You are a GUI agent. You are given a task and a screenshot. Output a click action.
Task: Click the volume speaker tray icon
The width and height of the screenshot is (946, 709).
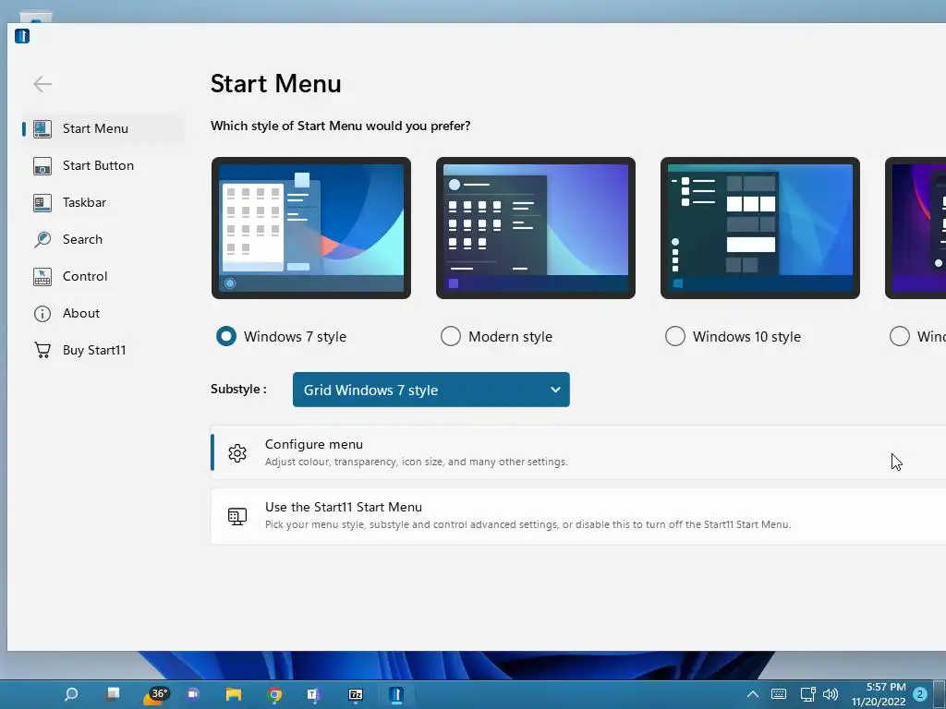(831, 694)
